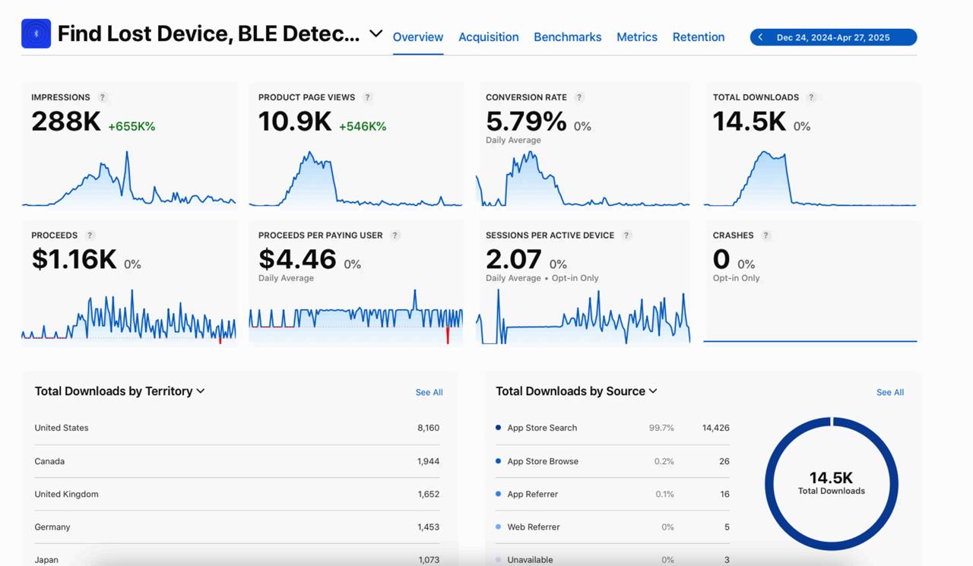The width and height of the screenshot is (973, 566).
Task: View info for Proceeds Per Paying User
Action: point(395,236)
